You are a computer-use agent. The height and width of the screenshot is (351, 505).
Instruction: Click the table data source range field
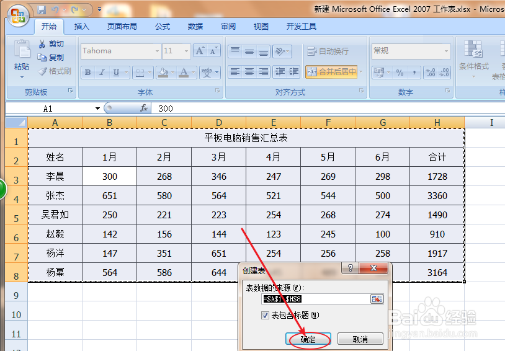click(316, 299)
